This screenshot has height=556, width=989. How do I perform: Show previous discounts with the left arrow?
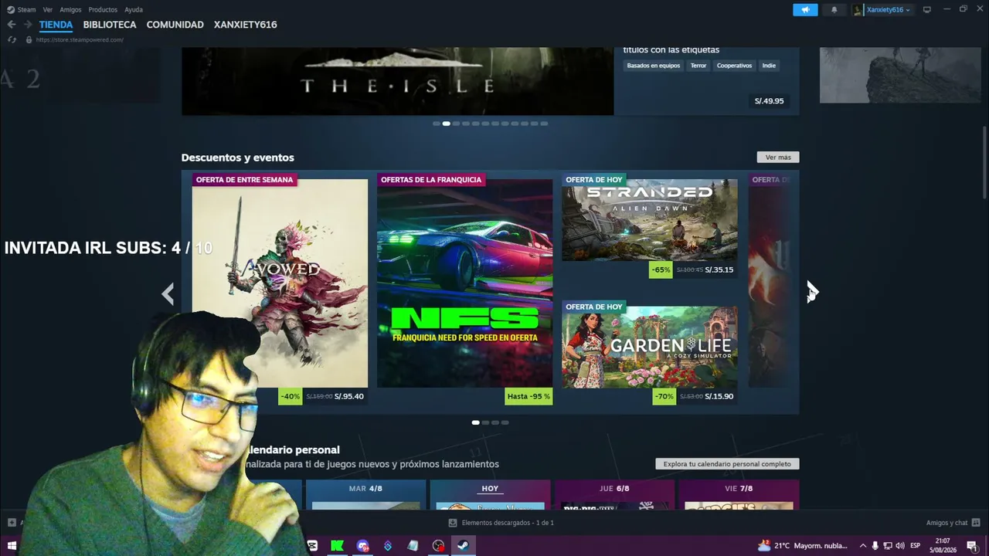168,293
